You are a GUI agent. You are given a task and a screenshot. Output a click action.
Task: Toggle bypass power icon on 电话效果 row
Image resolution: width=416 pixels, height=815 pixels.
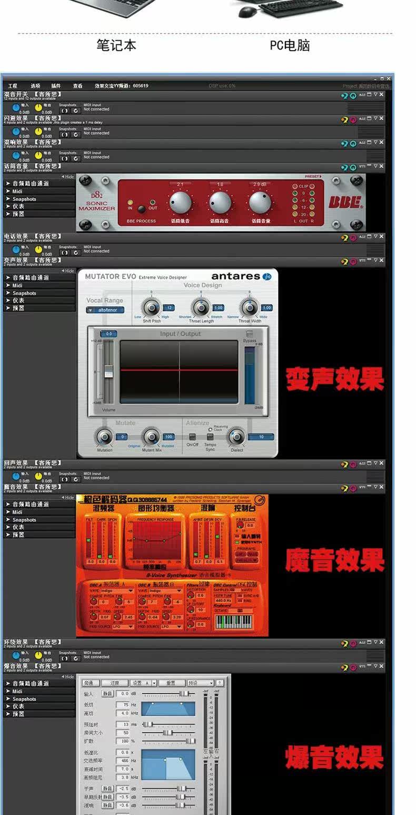pos(353,238)
